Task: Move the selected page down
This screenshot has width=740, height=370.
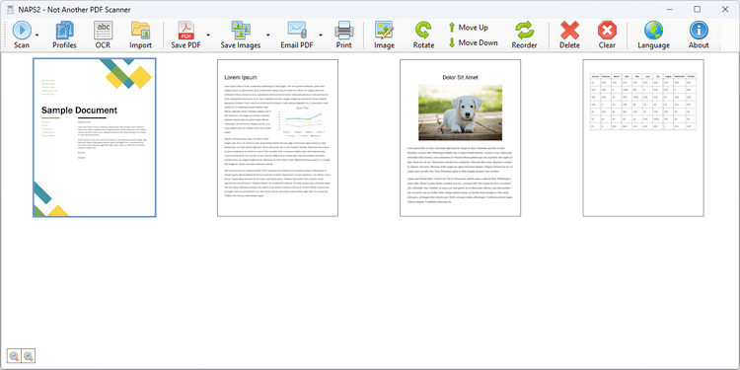Action: (x=473, y=43)
